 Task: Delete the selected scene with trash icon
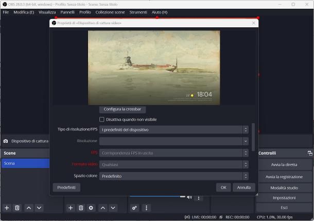click(18, 208)
